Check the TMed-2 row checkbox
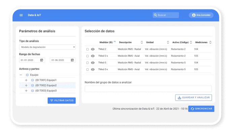 coord(88,49)
